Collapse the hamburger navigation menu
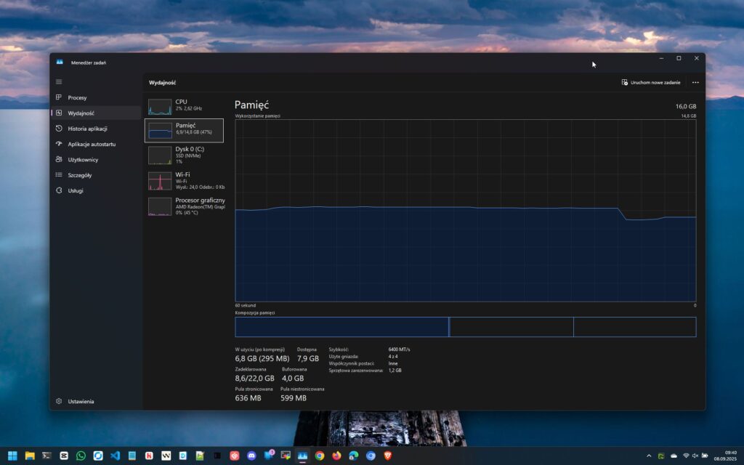The height and width of the screenshot is (465, 744). click(x=59, y=81)
